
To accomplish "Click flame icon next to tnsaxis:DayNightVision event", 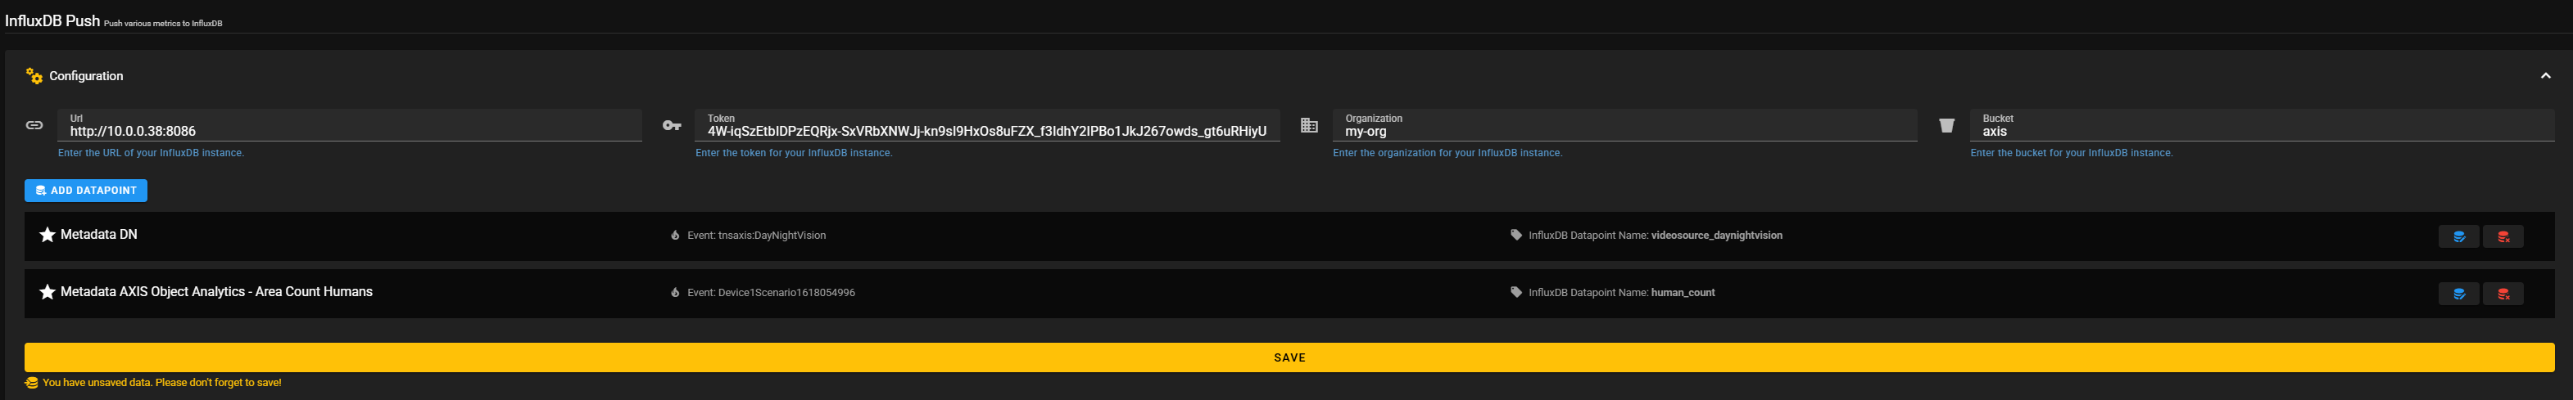I will (675, 236).
